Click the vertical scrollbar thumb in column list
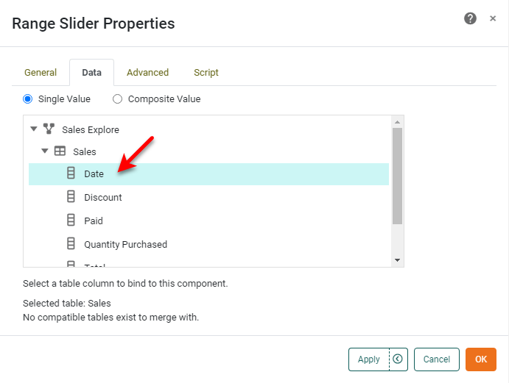 coord(397,175)
